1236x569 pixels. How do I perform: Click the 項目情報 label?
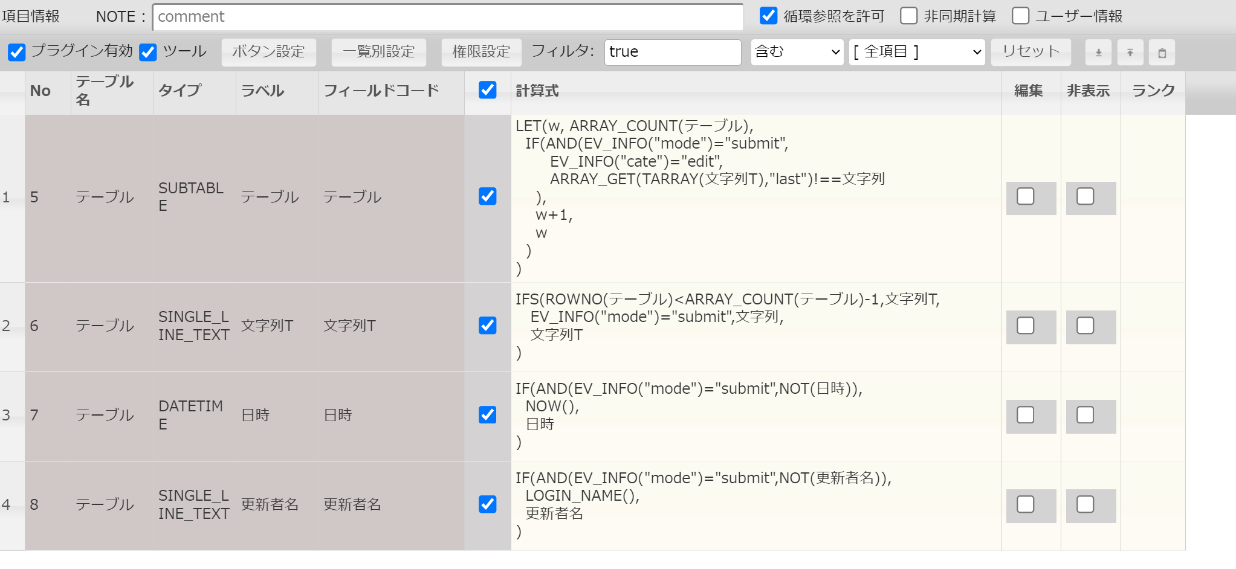pos(30,16)
